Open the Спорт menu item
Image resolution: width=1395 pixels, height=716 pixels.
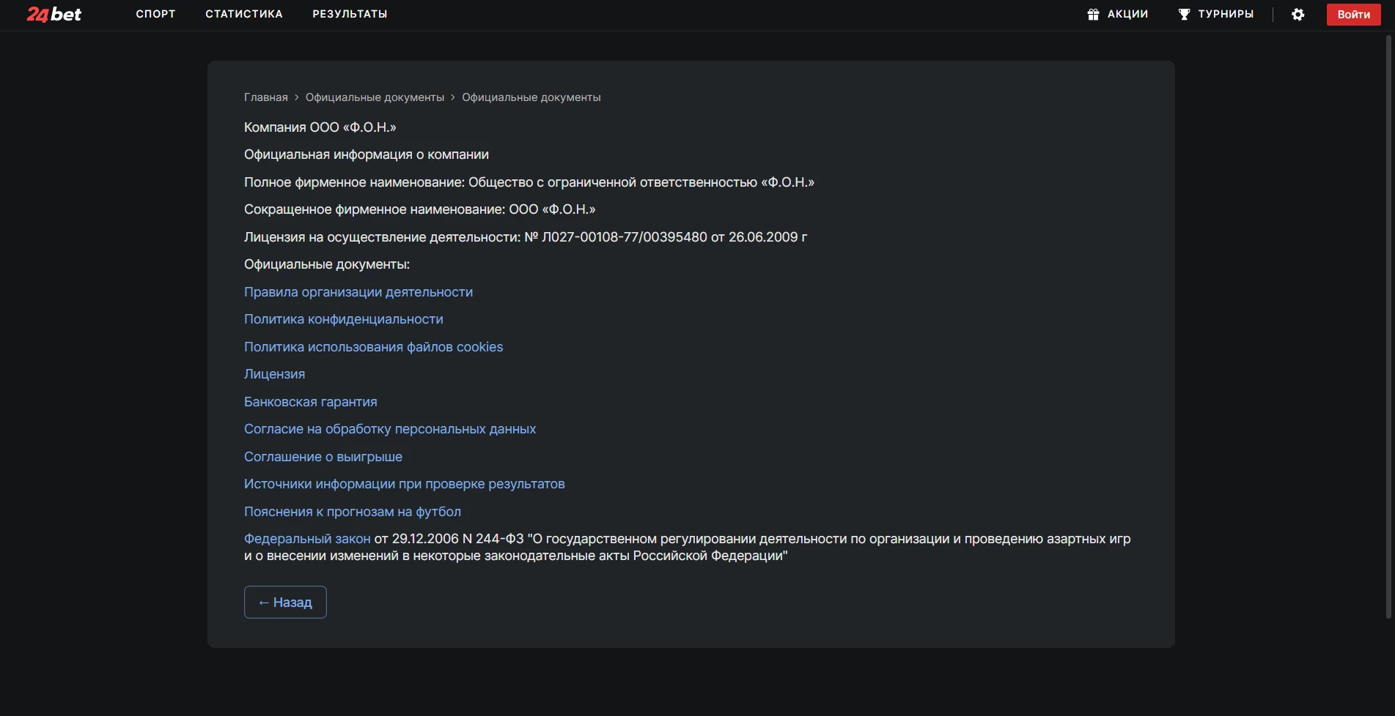coord(155,14)
